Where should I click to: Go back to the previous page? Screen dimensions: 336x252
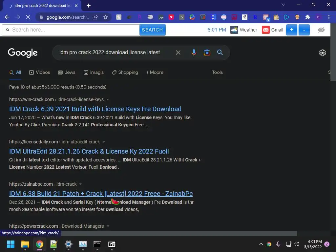7,17
